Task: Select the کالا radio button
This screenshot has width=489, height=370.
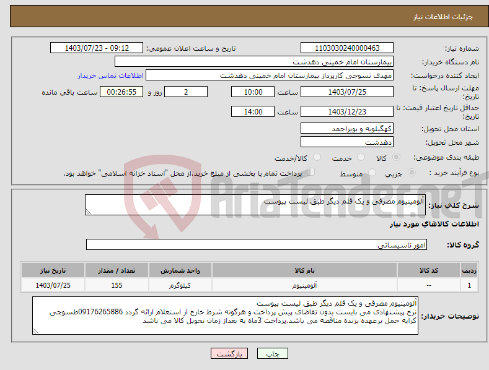Action: click(396, 157)
